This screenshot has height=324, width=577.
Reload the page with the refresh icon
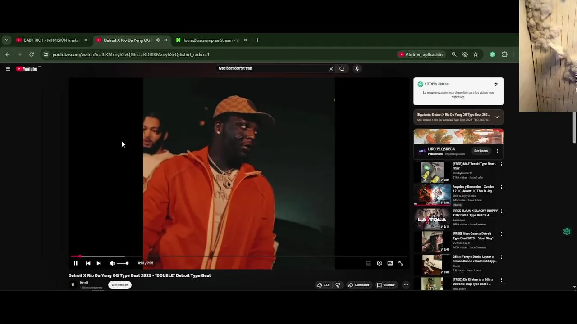pos(32,54)
